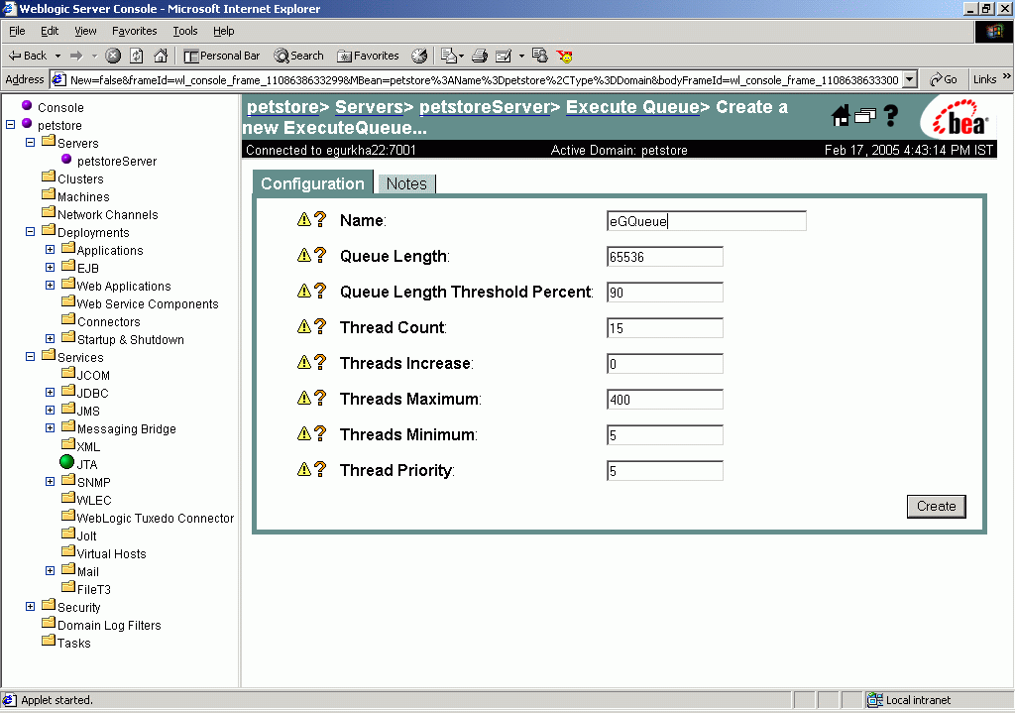Image resolution: width=1015 pixels, height=713 pixels.
Task: Select Clusters in the tree
Action: pyautogui.click(x=80, y=178)
